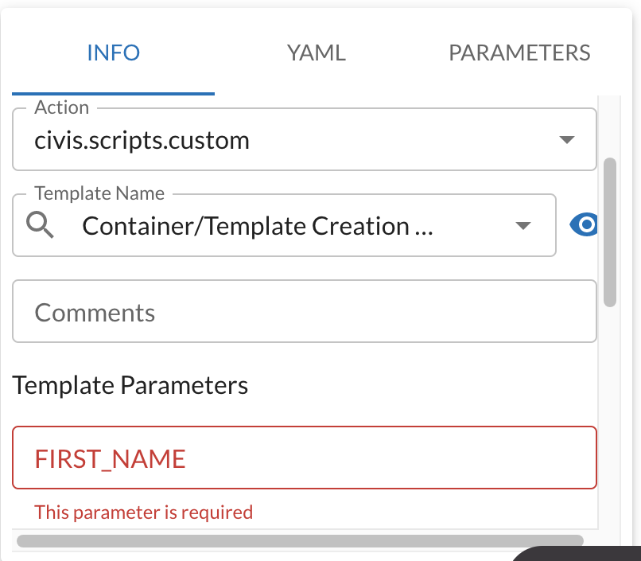Click the vertical scrollbar thumb
This screenshot has width=641, height=561.
[x=610, y=232]
